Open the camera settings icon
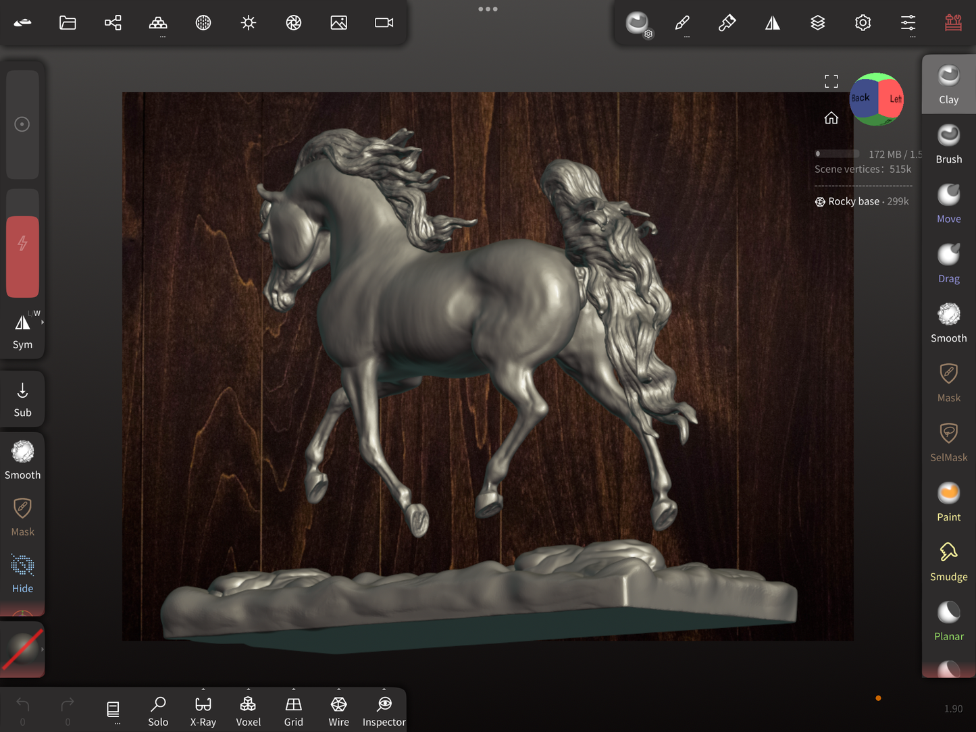 click(x=384, y=23)
